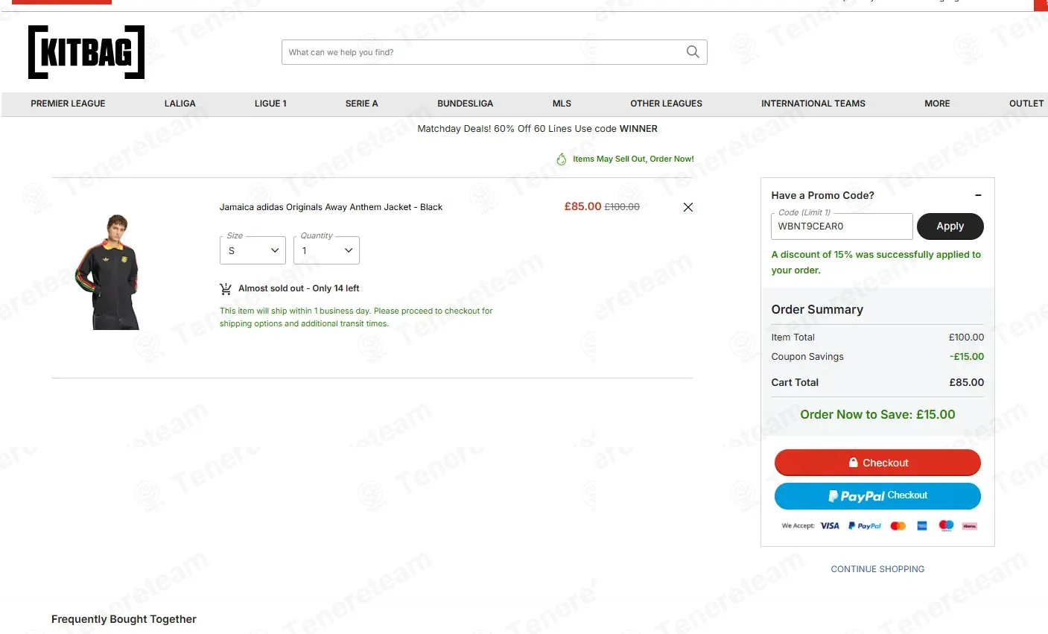The width and height of the screenshot is (1048, 634).
Task: Click the 'Order Summary' heading
Action: 817,309
